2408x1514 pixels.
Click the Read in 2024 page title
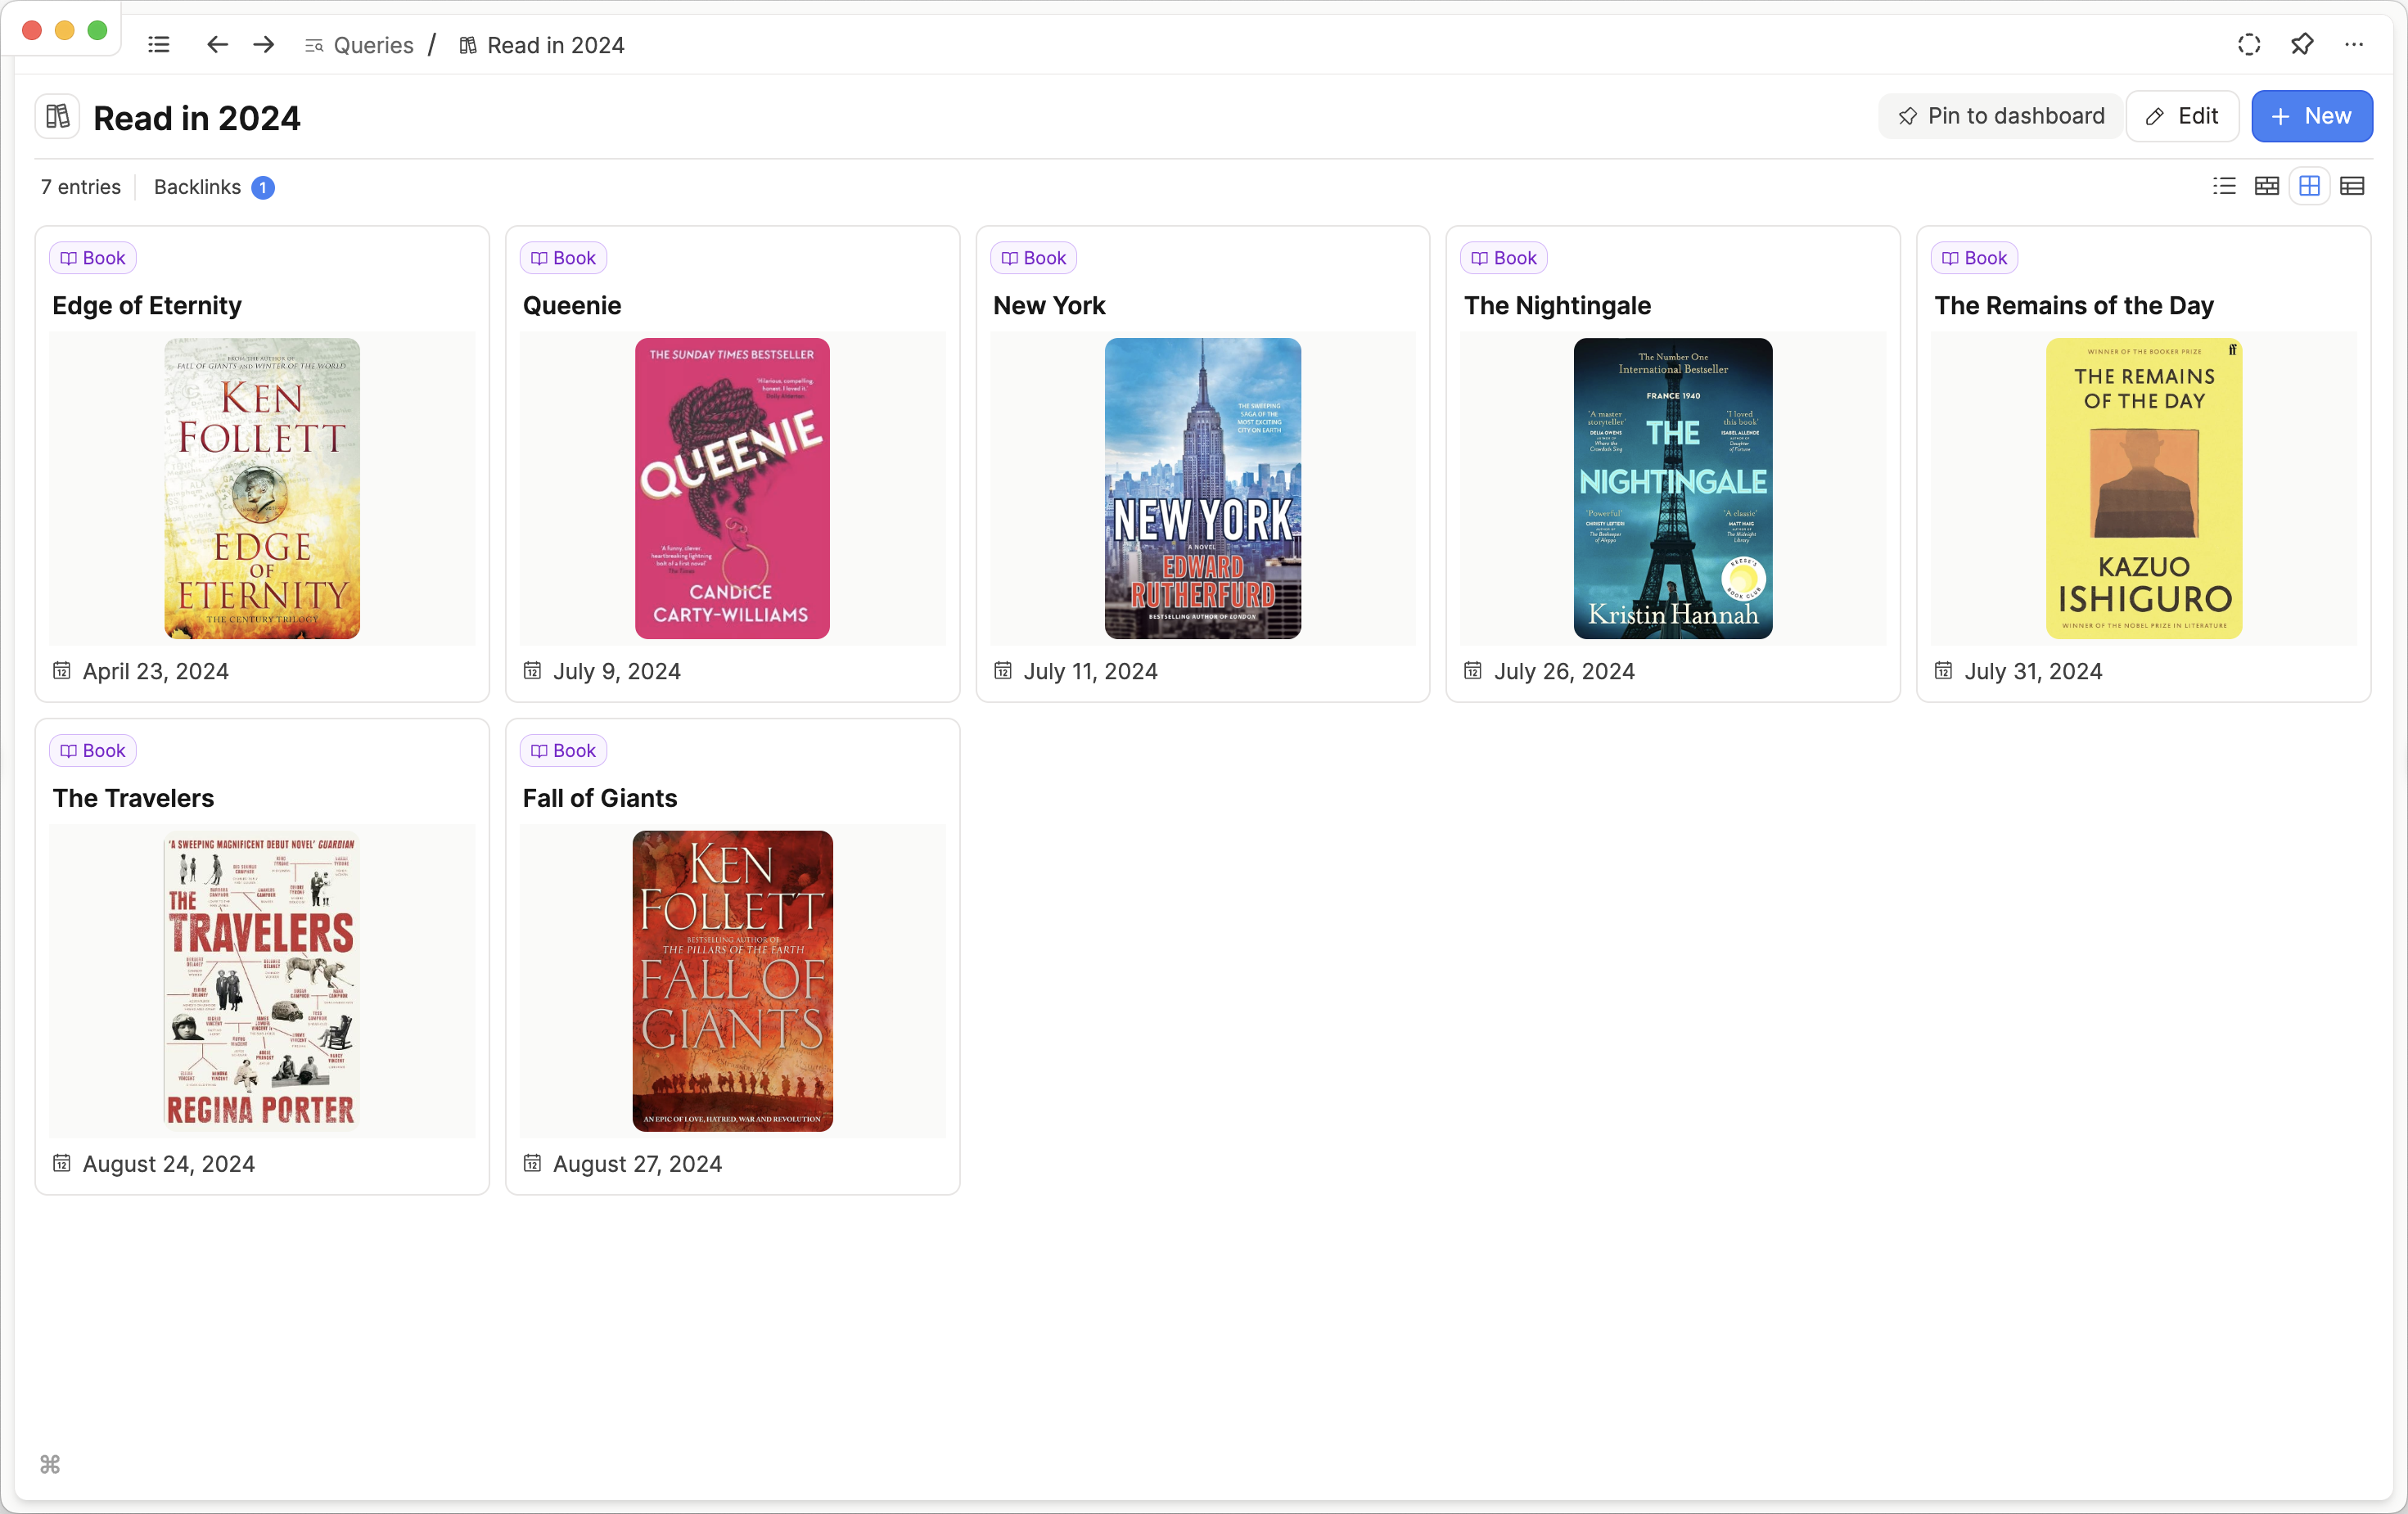click(x=197, y=118)
